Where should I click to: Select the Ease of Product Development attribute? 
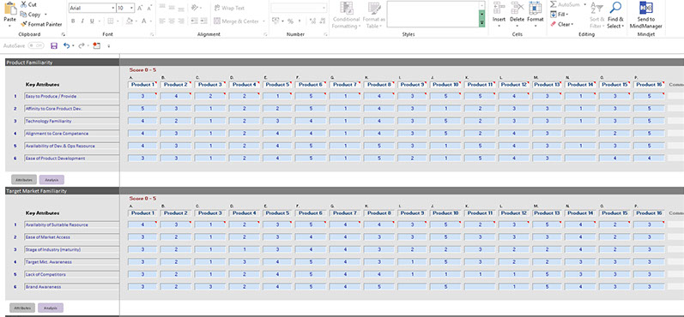tap(71, 158)
